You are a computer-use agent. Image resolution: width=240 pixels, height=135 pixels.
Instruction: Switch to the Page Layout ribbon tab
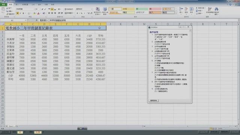pyautogui.click(x=25, y=4)
